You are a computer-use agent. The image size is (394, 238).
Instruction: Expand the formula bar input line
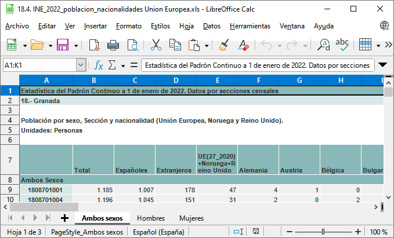383,65
